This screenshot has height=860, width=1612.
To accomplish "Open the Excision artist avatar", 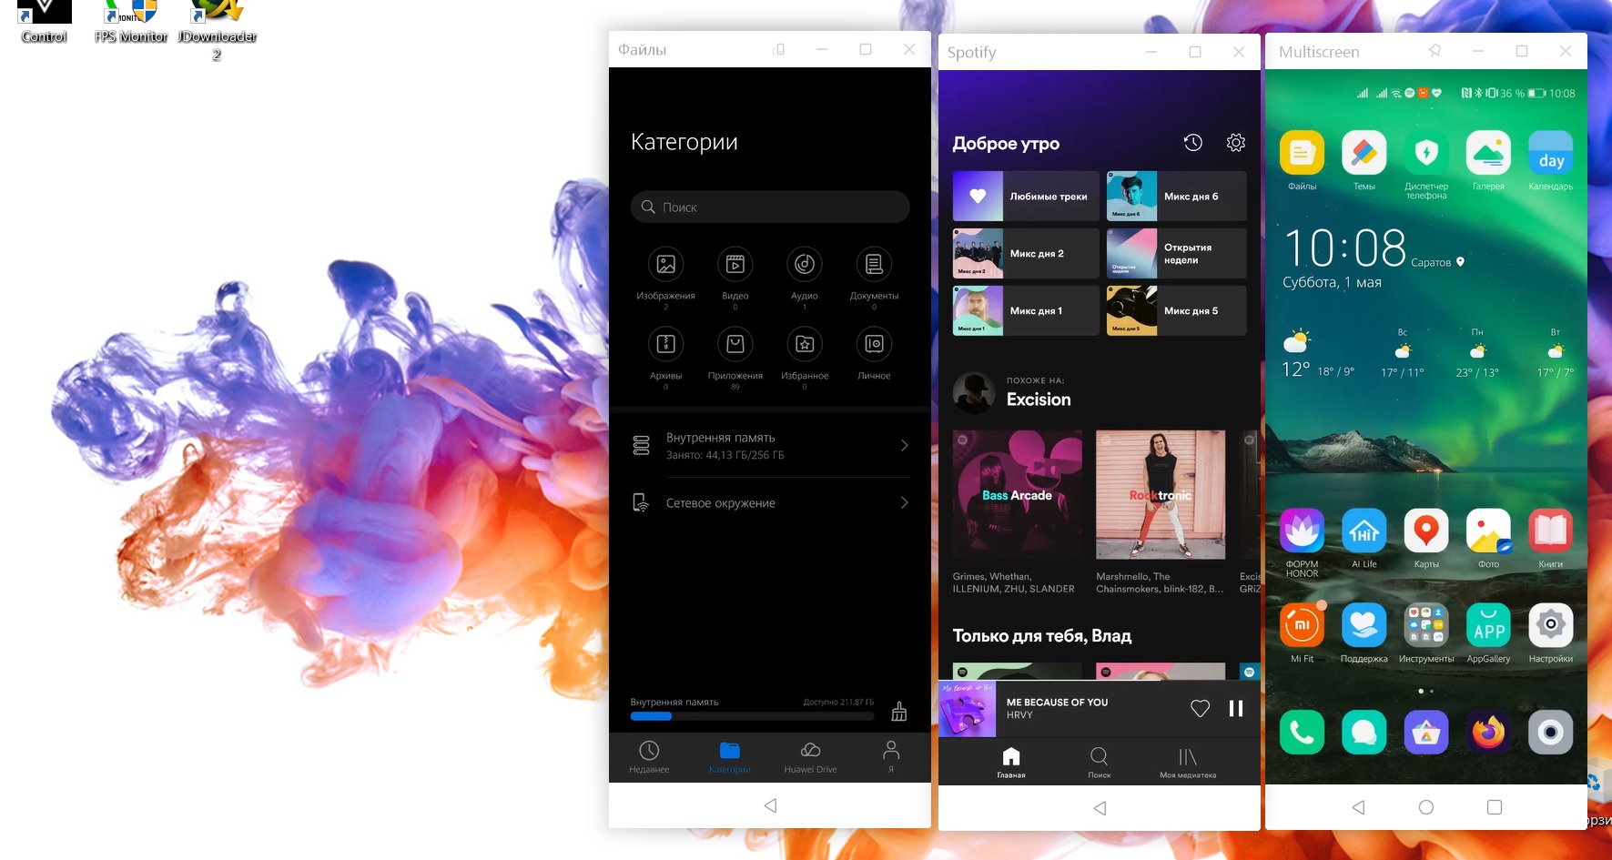I will [x=974, y=392].
